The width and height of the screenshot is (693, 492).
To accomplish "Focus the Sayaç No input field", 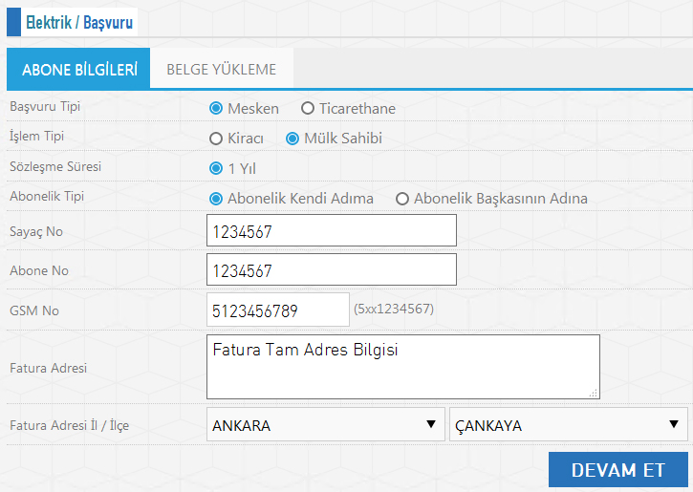I will point(332,230).
